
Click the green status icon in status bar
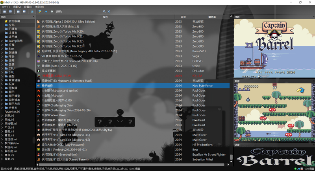click(x=295, y=169)
